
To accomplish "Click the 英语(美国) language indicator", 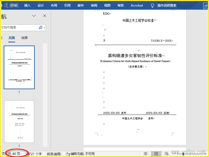I will click(x=54, y=154).
